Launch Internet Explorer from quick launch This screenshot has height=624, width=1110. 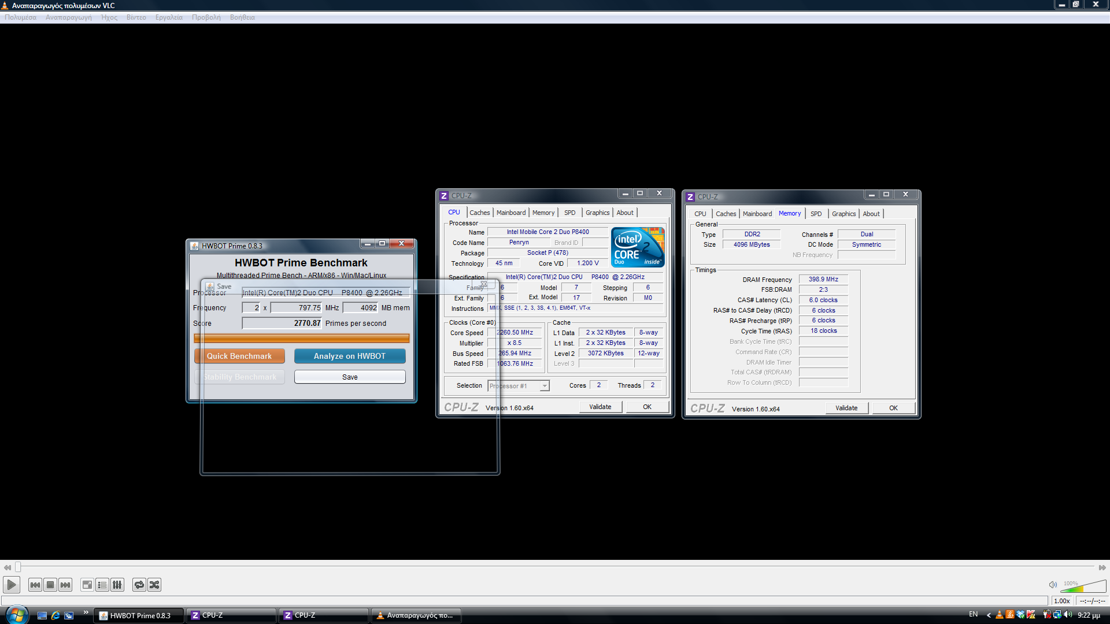point(55,615)
